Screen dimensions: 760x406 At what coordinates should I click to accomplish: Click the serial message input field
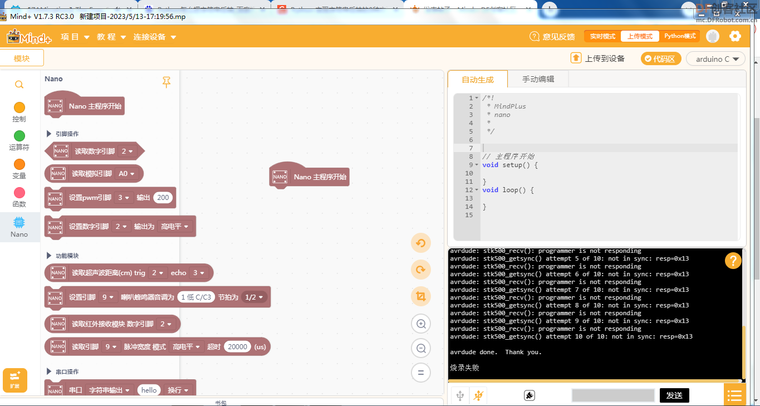click(612, 395)
